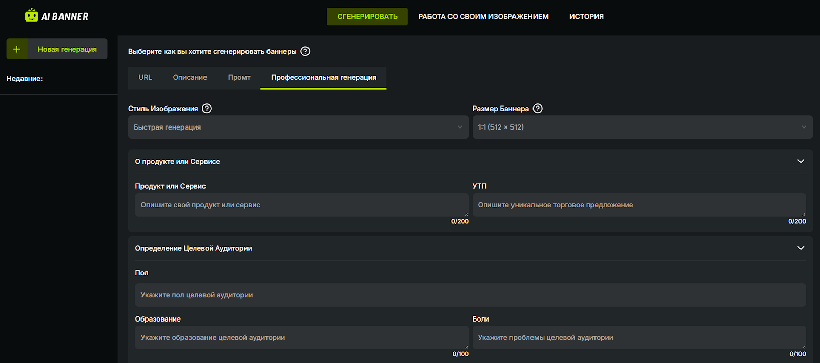Switch to the Описание tab
820x363 pixels.
[190, 77]
